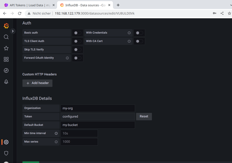Expand the sidebar with chevron arrow
This screenshot has width=232, height=163.
(x=13, y=31)
